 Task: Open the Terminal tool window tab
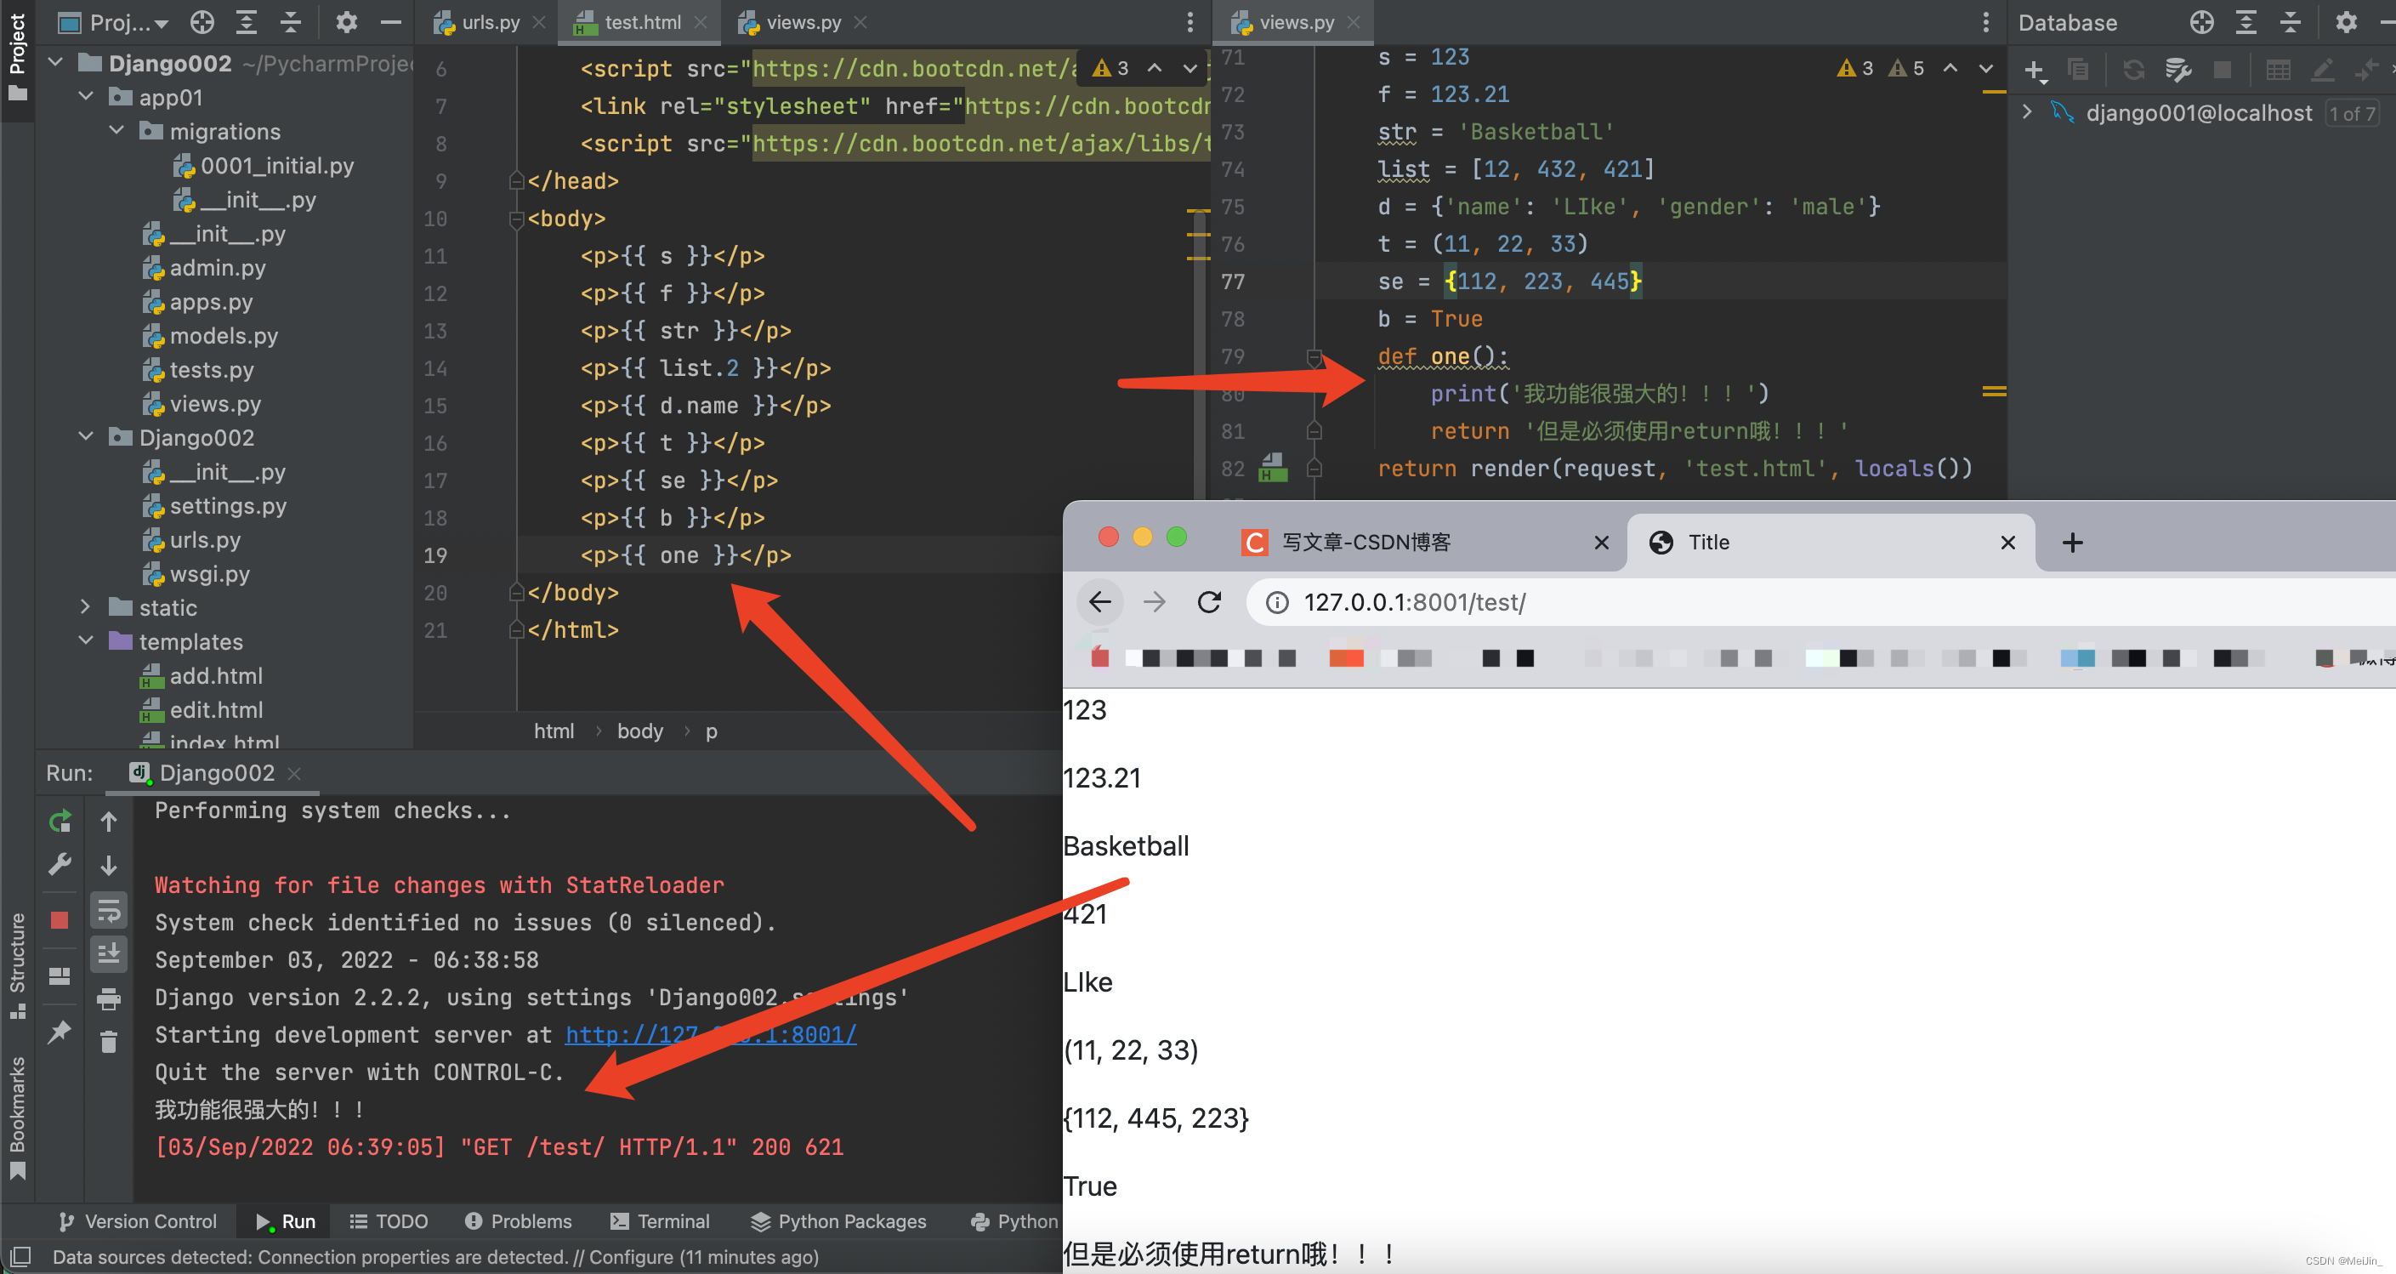(x=660, y=1221)
